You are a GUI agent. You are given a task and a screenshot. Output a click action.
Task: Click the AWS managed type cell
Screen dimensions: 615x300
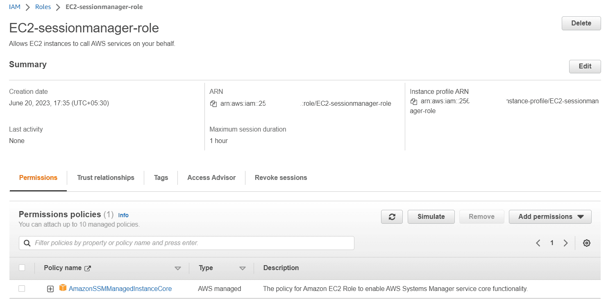[x=220, y=289]
